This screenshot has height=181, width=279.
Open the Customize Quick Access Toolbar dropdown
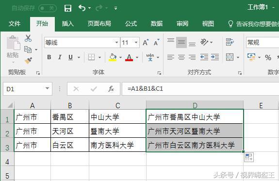[115, 8]
